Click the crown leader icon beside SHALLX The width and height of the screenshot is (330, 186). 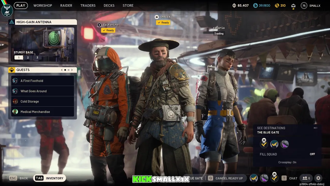pos(156,17)
